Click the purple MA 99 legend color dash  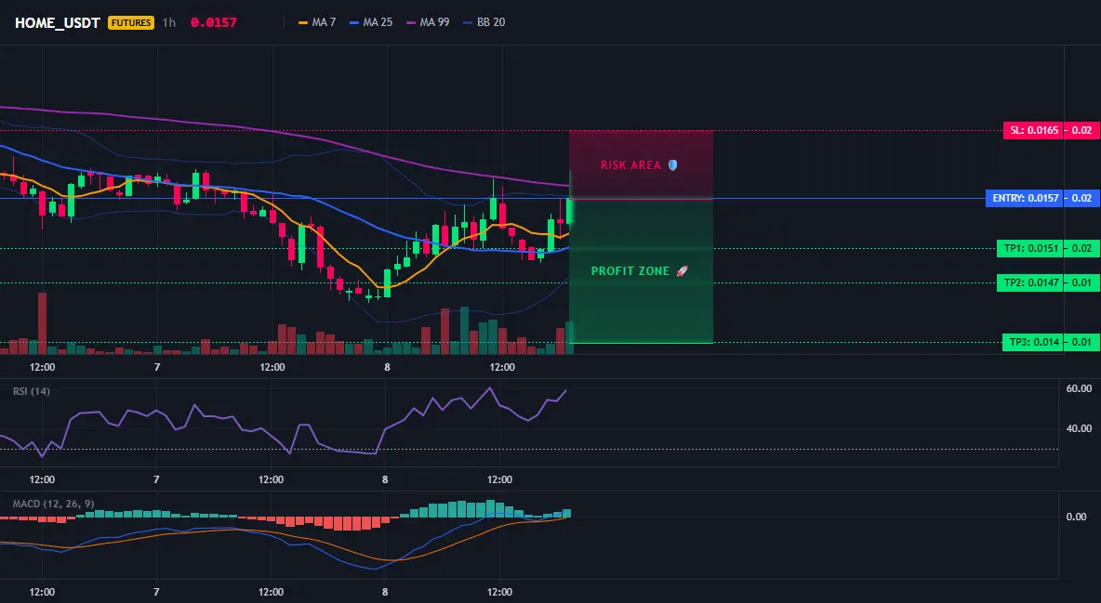pos(411,23)
